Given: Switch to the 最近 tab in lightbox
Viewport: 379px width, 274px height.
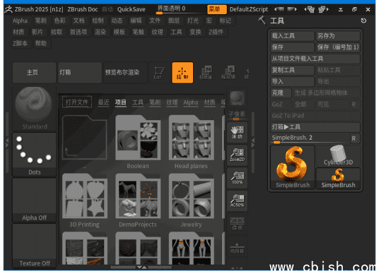Looking at the screenshot, I should [x=104, y=102].
